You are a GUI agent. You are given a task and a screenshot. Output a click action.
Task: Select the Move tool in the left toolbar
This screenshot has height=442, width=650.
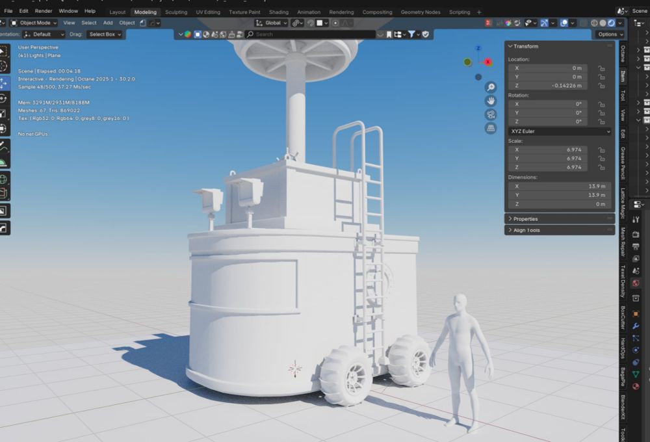click(4, 83)
